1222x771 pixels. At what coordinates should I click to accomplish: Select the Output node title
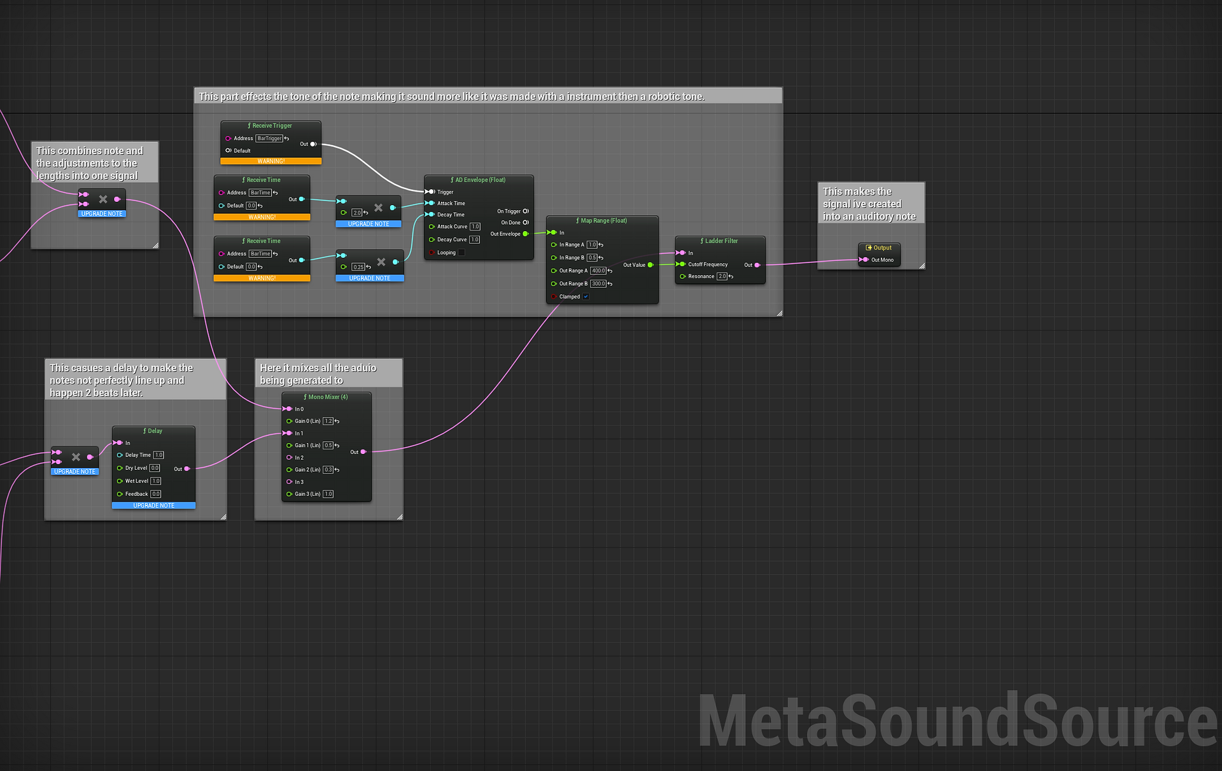coord(882,248)
